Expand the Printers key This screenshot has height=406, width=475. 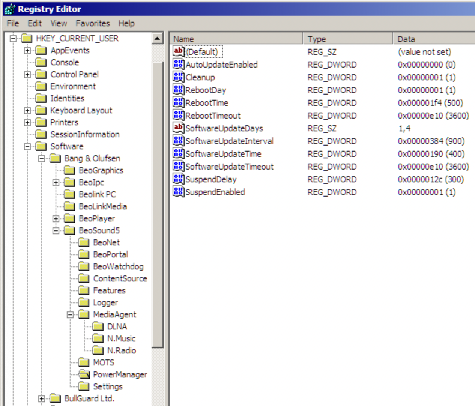[x=27, y=122]
